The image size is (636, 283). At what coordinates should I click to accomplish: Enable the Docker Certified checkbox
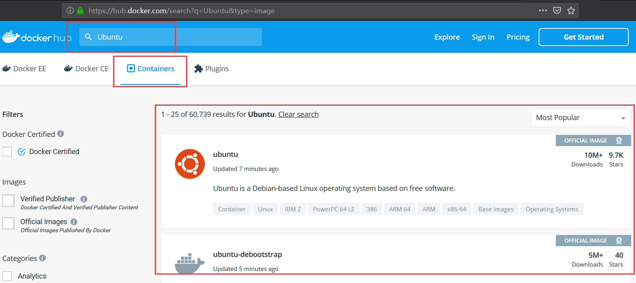point(7,152)
